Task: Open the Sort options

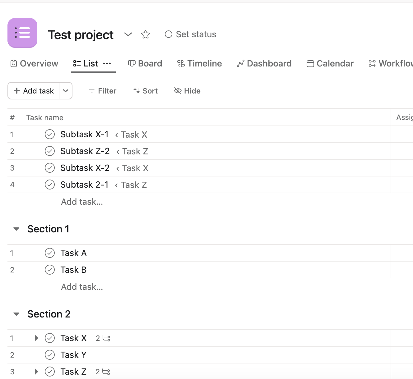Action: coord(146,91)
